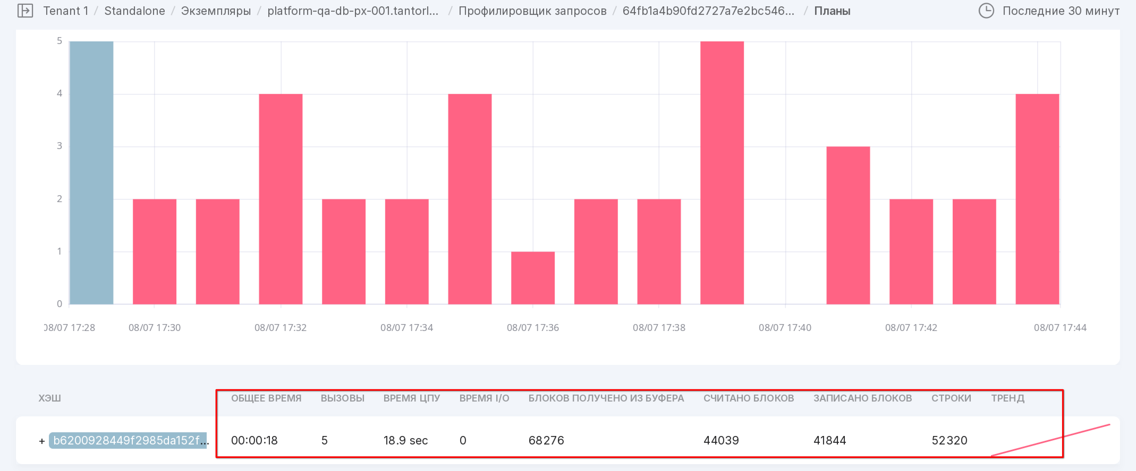Image resolution: width=1136 pixels, height=471 pixels.
Task: Click the sidebar expand icon
Action: click(x=25, y=11)
